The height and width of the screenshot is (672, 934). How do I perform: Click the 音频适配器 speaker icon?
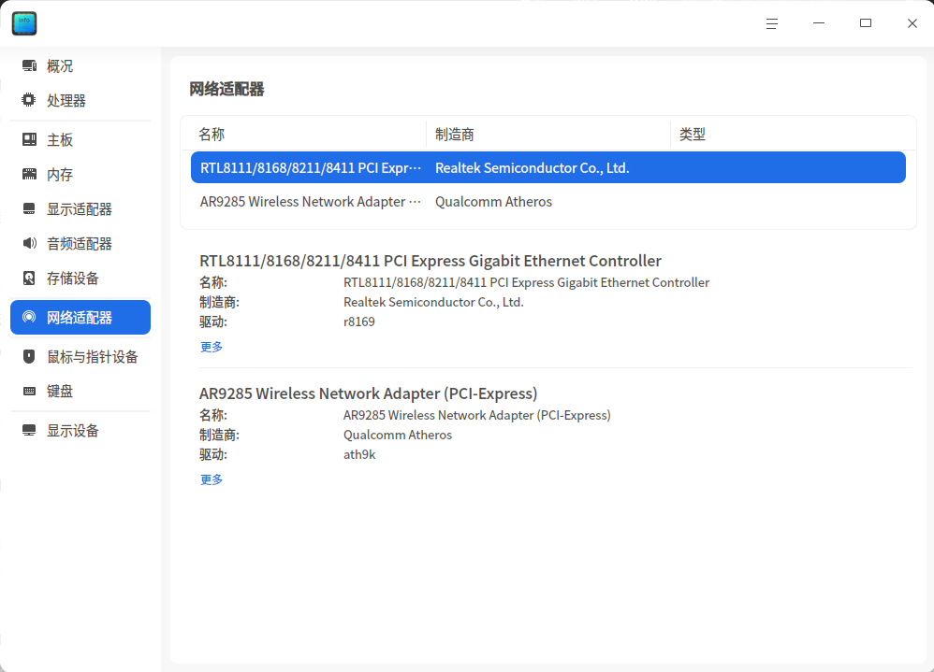coord(29,243)
